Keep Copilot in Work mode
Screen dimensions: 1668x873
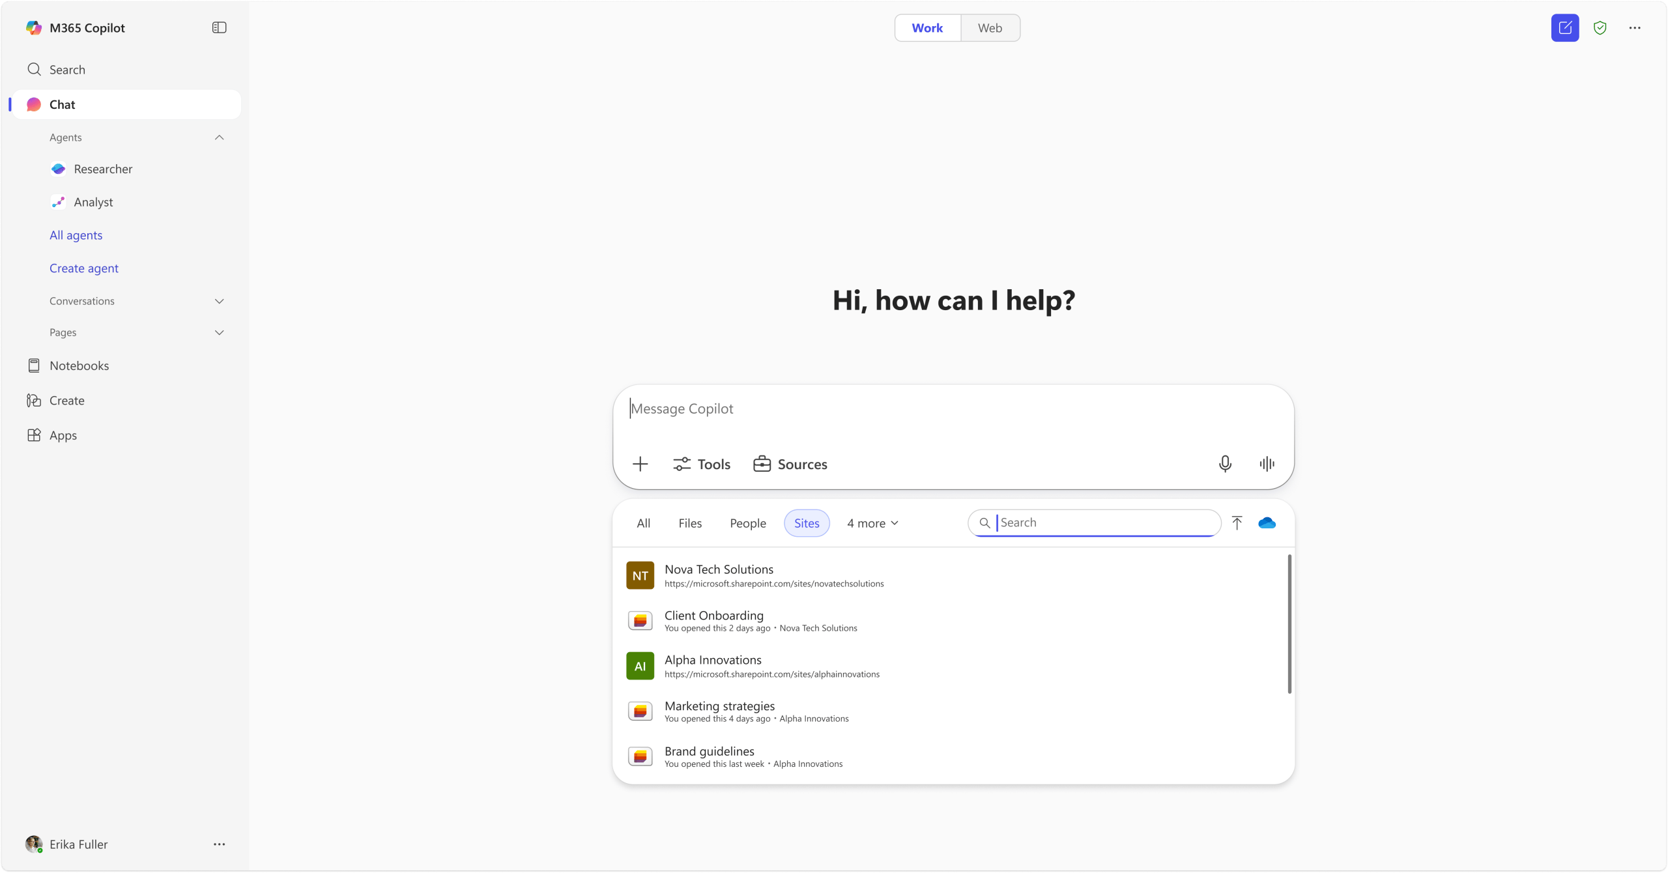[x=927, y=27]
